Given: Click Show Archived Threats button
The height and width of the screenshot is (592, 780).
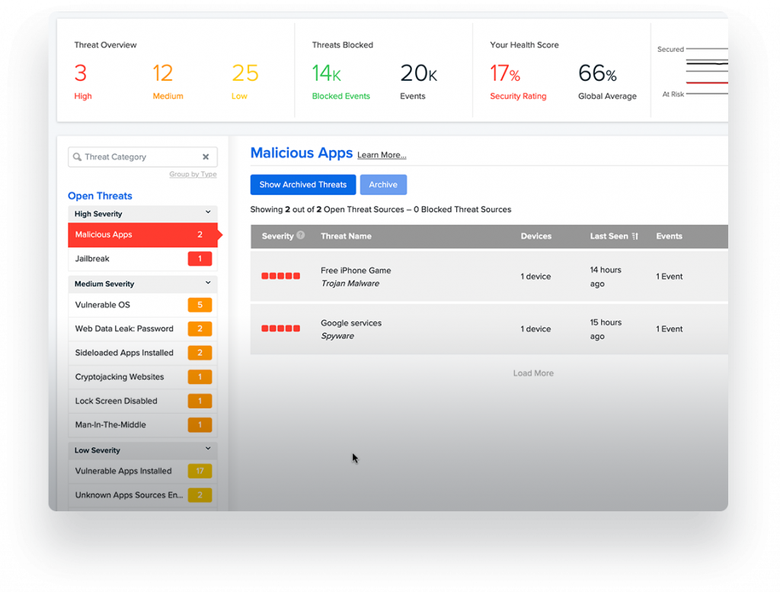Looking at the screenshot, I should (303, 184).
